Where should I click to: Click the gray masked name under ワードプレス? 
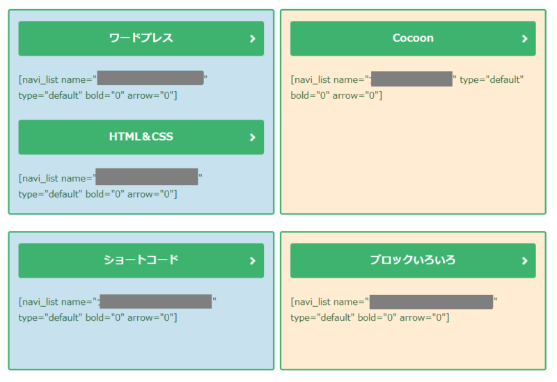pos(150,78)
